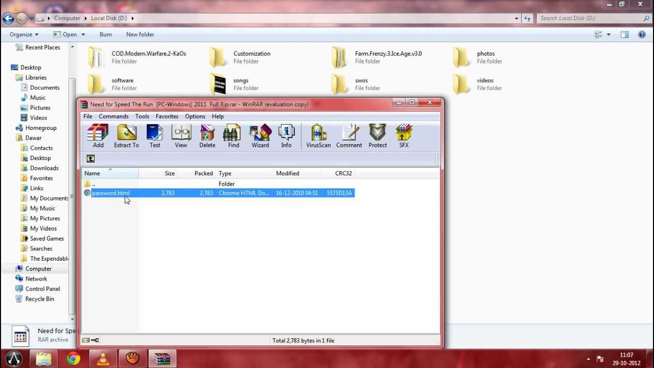Click the Help question mark icon in Explorer
Viewport: 654px width, 368px height.
click(642, 34)
